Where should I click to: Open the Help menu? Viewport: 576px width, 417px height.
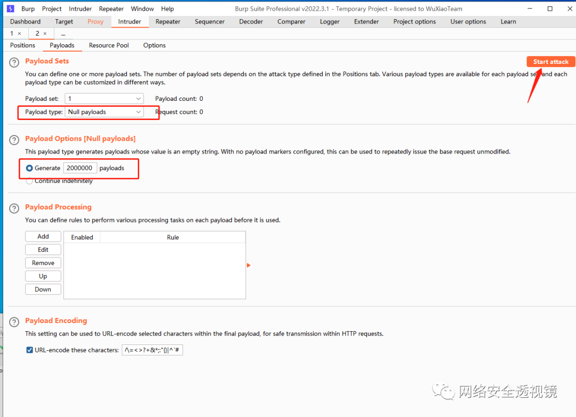point(167,9)
